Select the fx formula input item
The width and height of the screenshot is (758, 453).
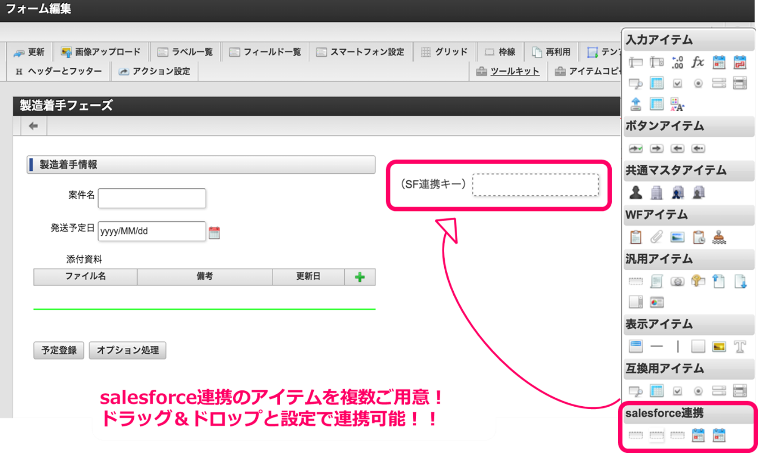pyautogui.click(x=698, y=62)
